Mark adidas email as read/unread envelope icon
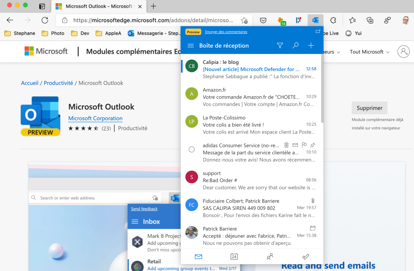Image resolution: width=414 pixels, height=271 pixels. 295,145
